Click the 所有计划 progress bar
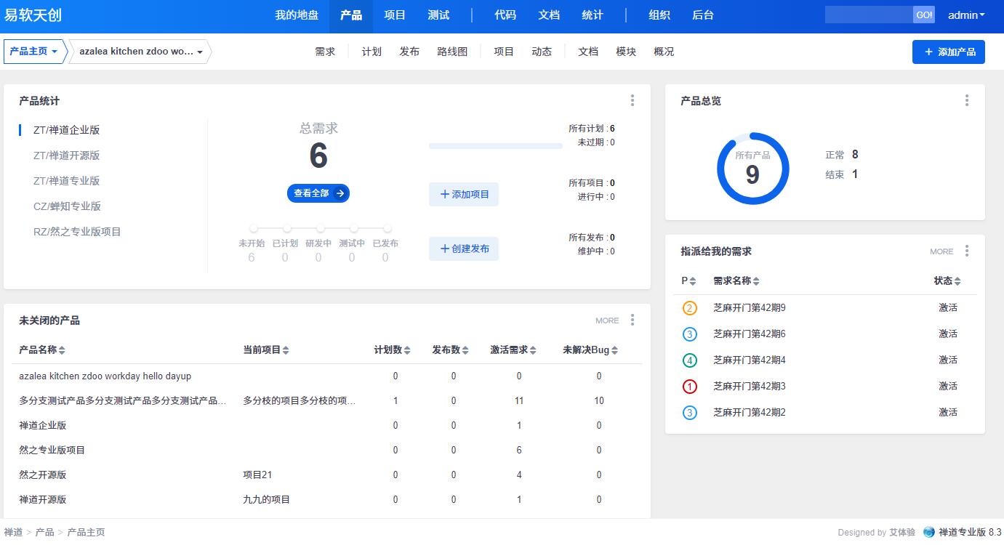1004x545 pixels. pos(495,146)
